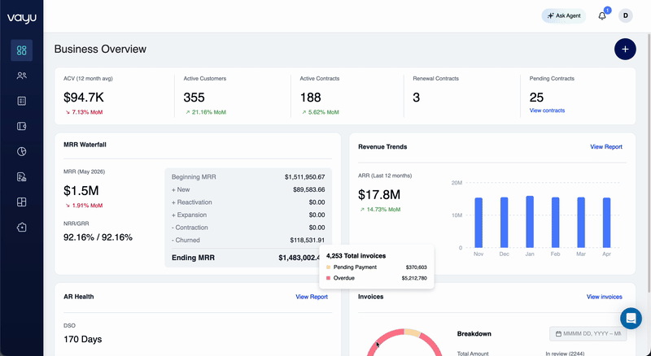Open View Report in Revenue Trends

coord(606,146)
